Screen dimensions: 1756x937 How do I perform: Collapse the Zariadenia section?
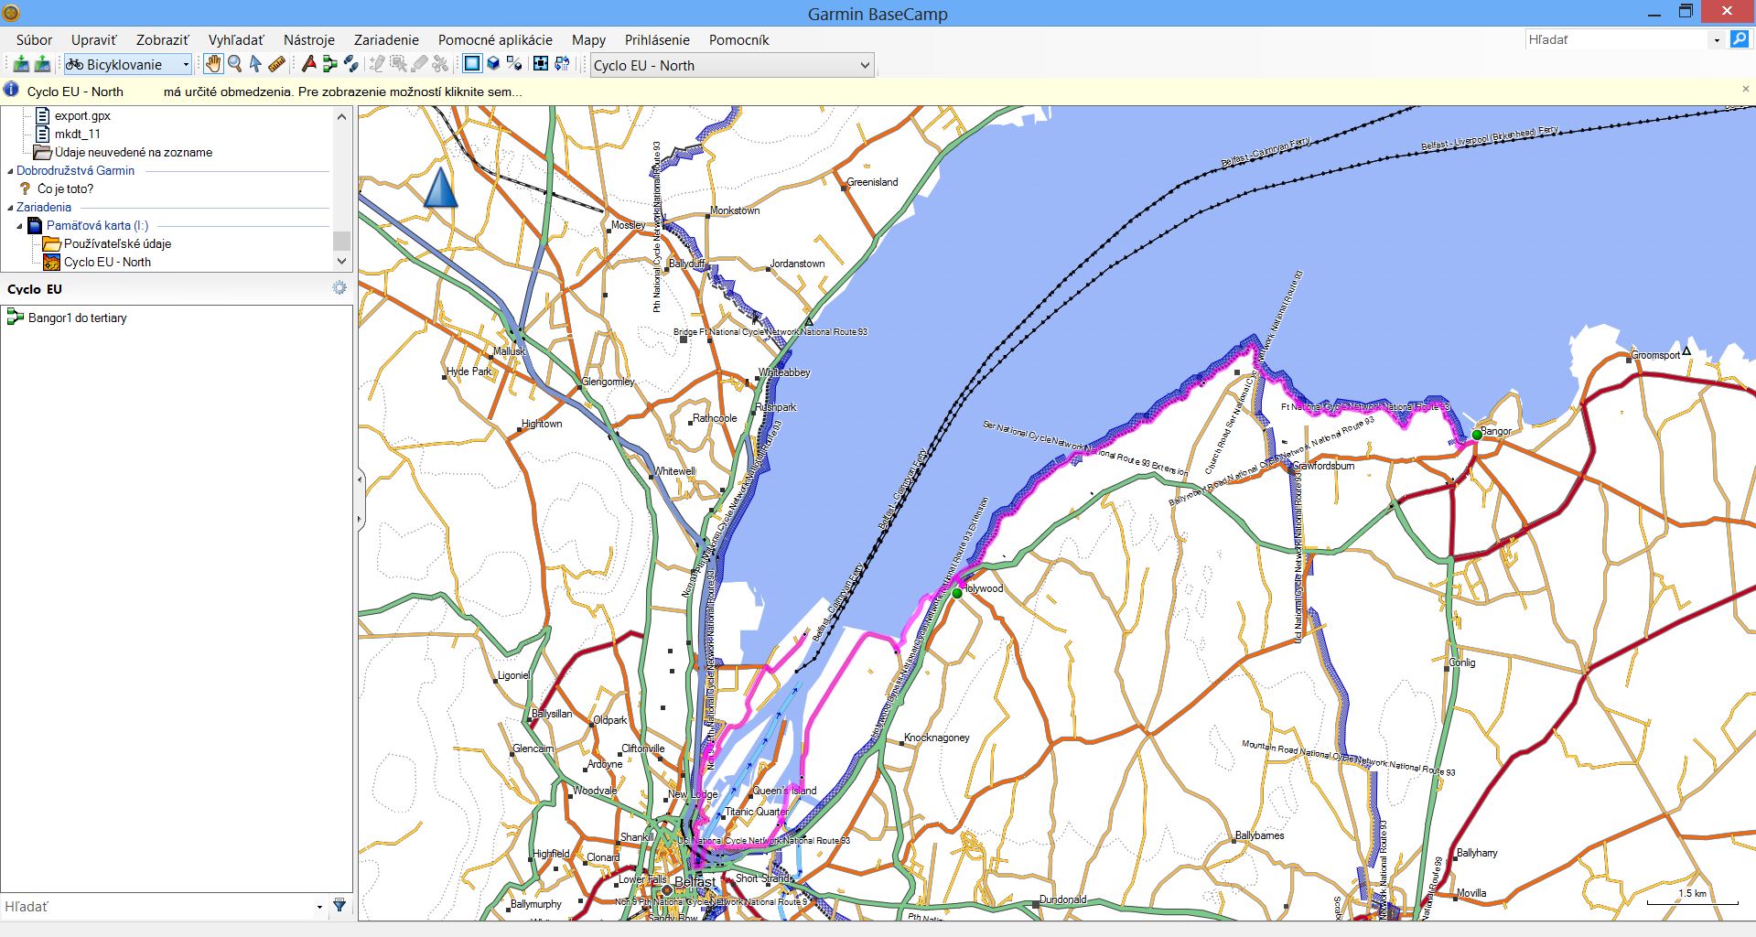10,208
